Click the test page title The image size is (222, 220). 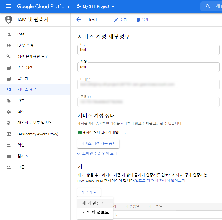93,19
